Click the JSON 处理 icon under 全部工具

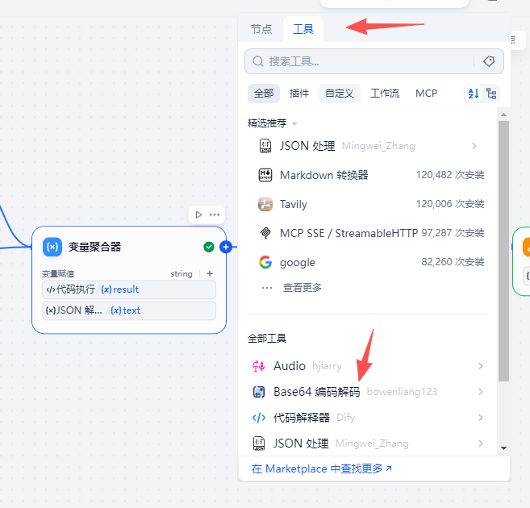coord(259,443)
